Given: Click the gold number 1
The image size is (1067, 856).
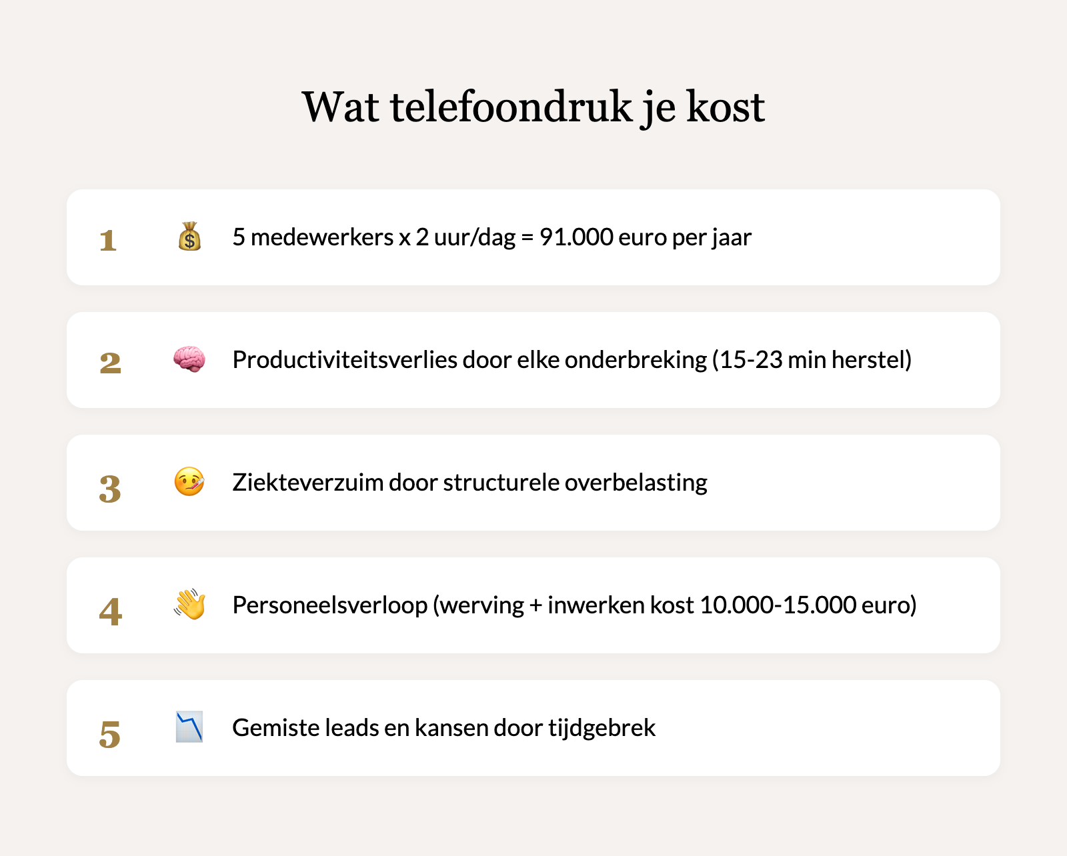Looking at the screenshot, I should [108, 240].
